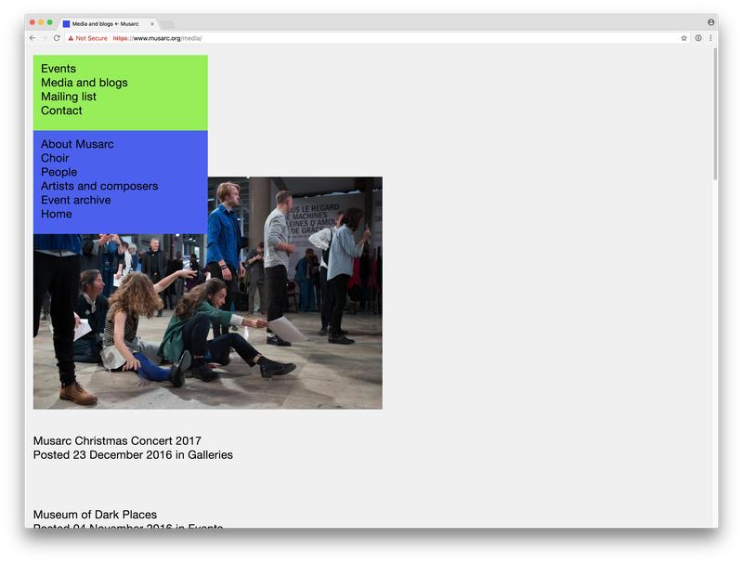
Task: Open the Museum of Dark Places post
Action: point(95,515)
